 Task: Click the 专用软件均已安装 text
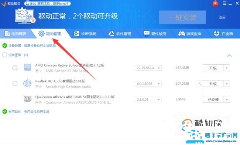pyautogui.click(x=37, y=112)
